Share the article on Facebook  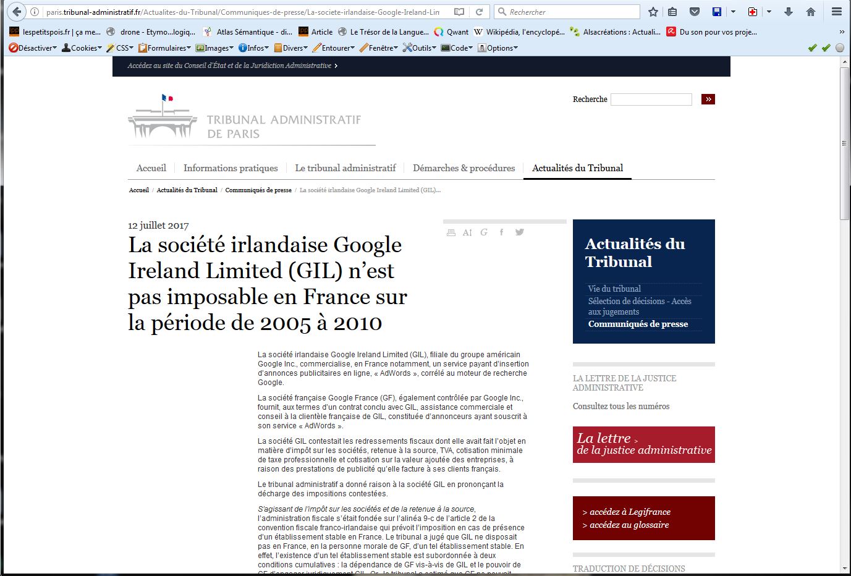click(x=501, y=232)
